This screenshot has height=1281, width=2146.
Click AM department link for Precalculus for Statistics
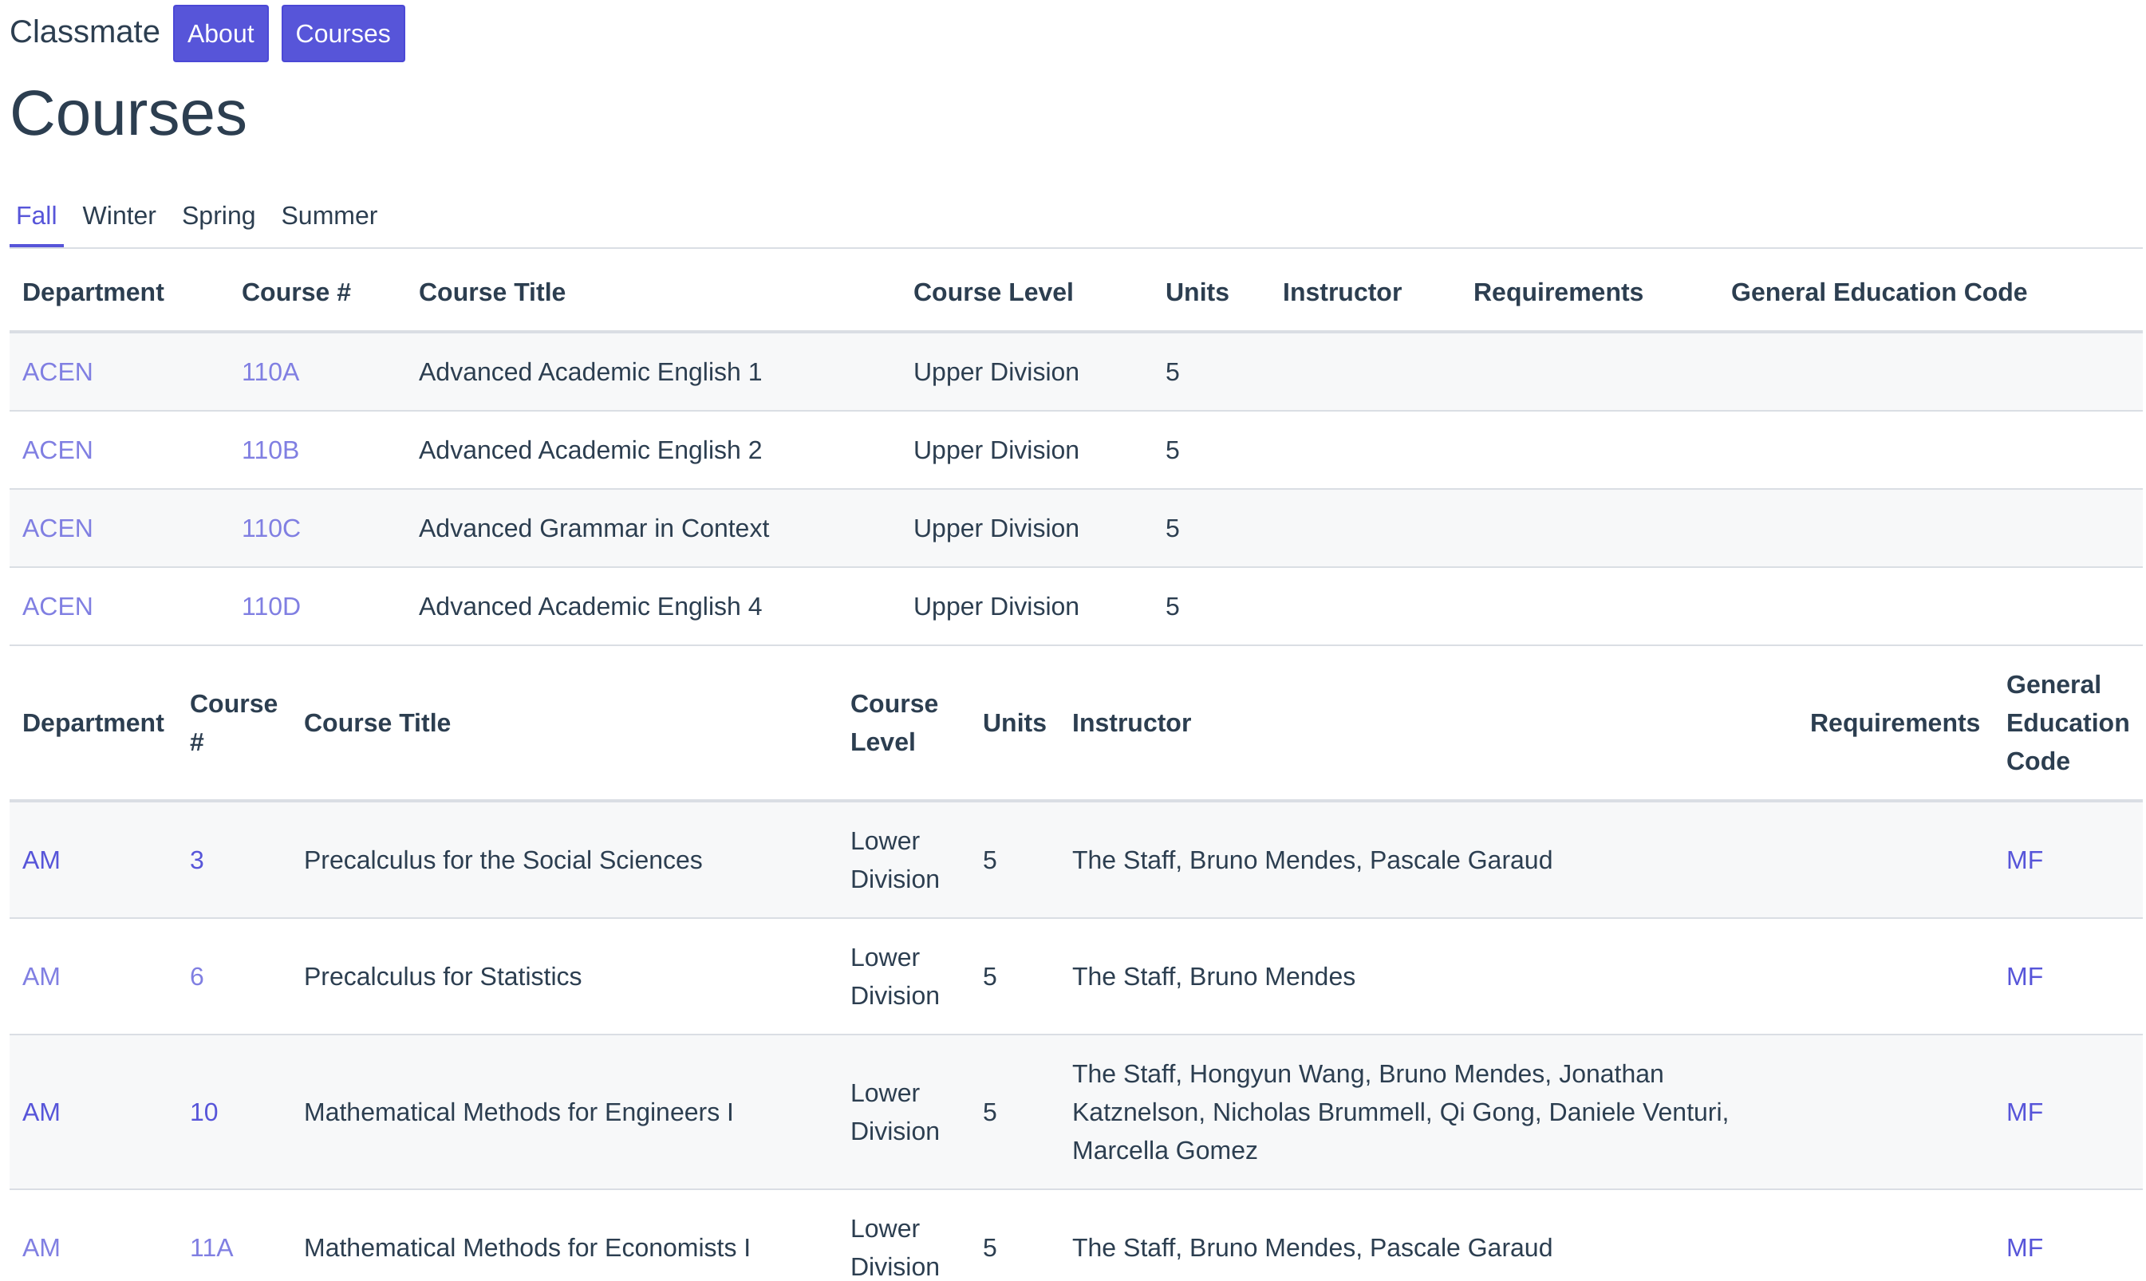41,976
